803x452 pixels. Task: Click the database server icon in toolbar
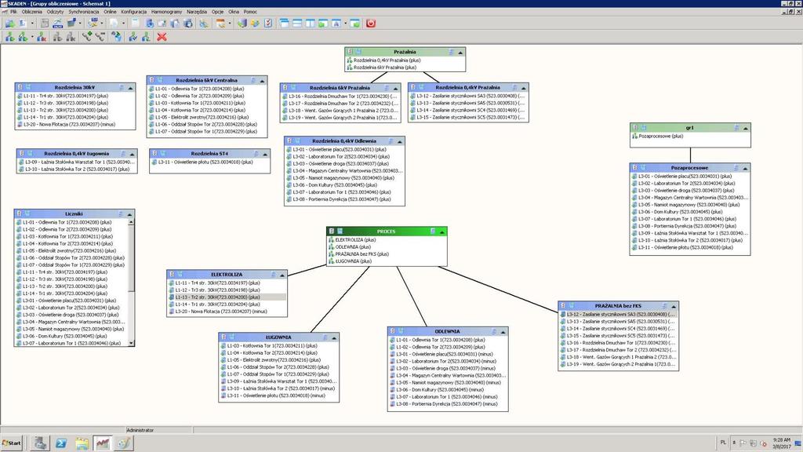242,23
